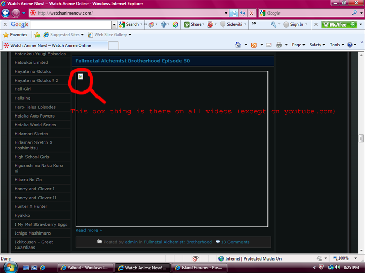Click the Read Mail icon

[269, 45]
